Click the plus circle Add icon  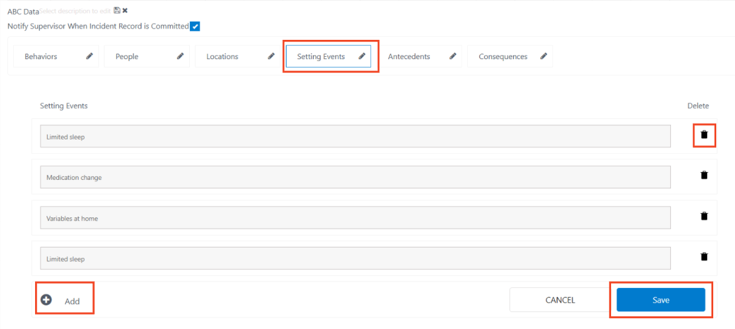click(46, 299)
